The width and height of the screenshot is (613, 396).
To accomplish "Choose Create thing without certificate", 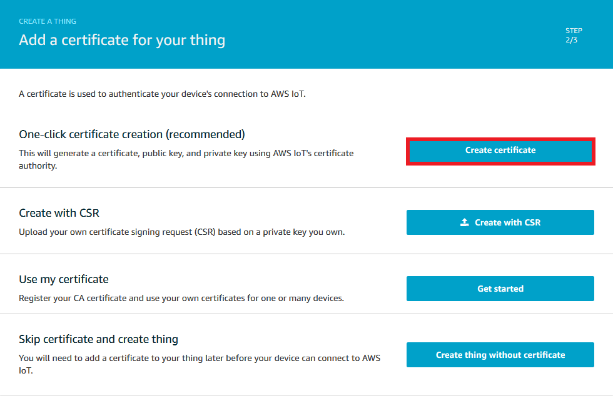I will [500, 355].
